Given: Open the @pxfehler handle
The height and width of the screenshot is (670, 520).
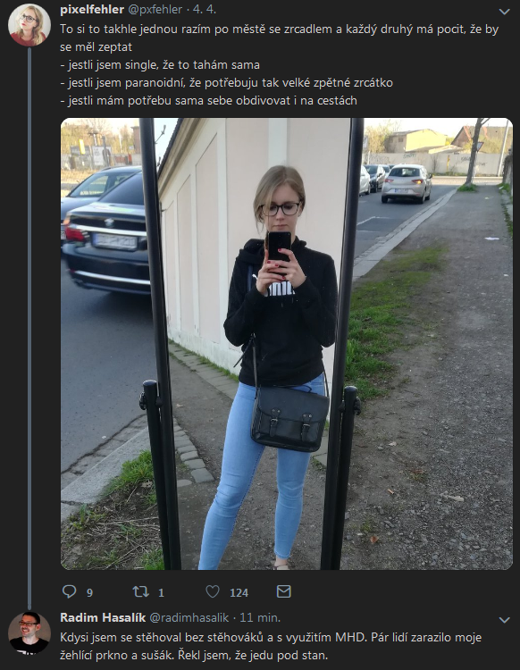Looking at the screenshot, I should [155, 9].
